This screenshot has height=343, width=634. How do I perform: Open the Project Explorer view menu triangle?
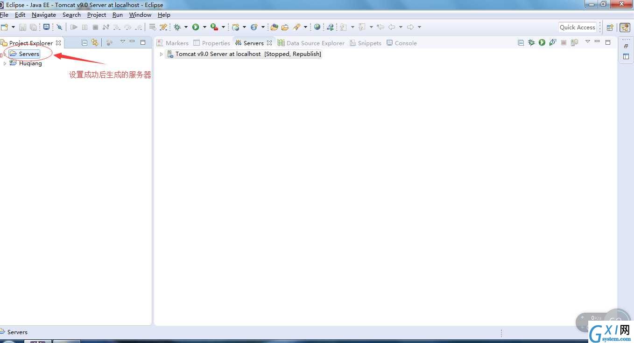[x=123, y=41]
